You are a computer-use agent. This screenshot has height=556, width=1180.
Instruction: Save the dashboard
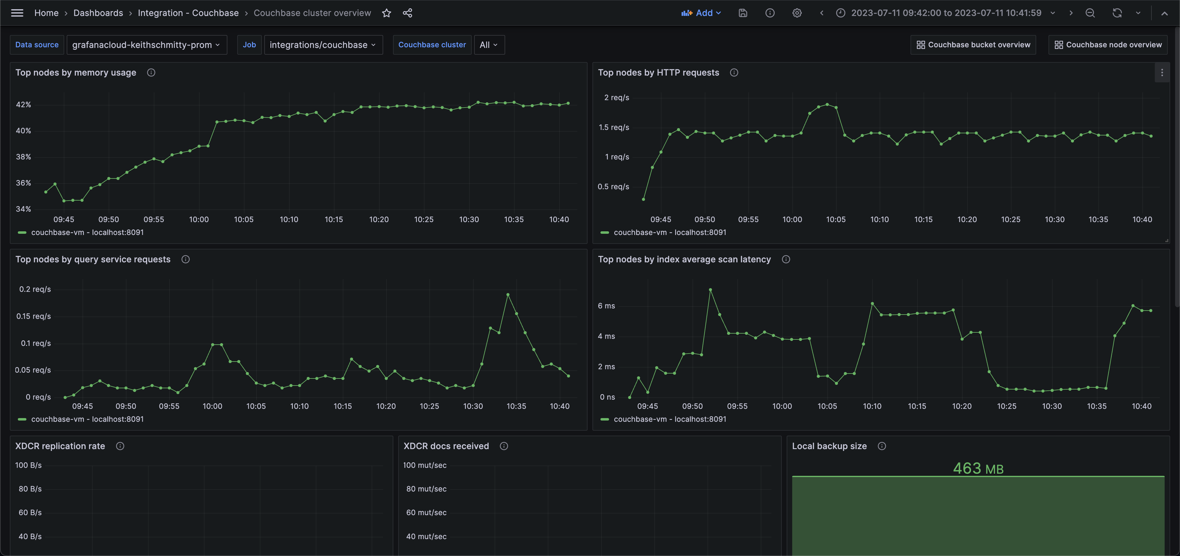pyautogui.click(x=742, y=13)
